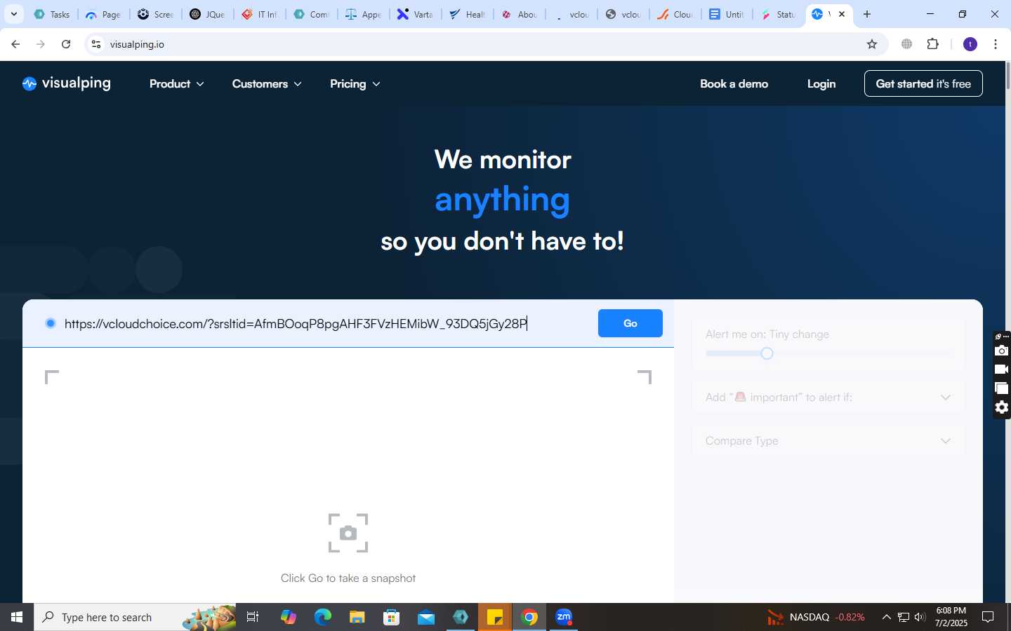Viewport: 1011px width, 631px height.
Task: Open Task View on the taskbar
Action: tap(253, 617)
